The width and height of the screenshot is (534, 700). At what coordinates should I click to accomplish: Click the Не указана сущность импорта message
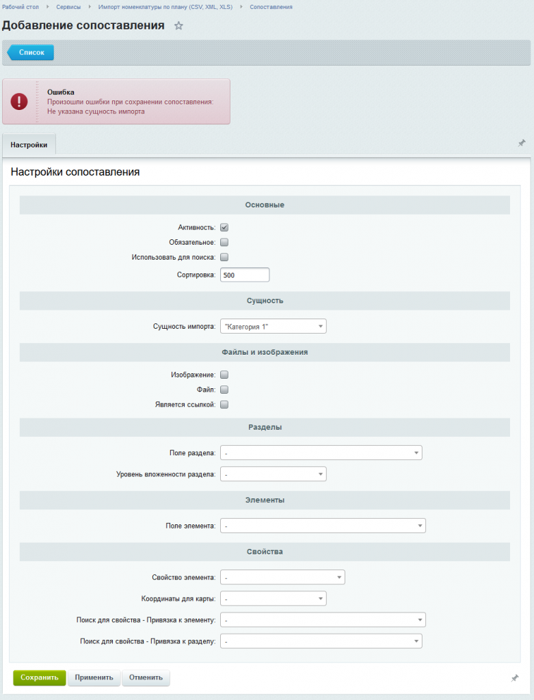click(x=96, y=111)
